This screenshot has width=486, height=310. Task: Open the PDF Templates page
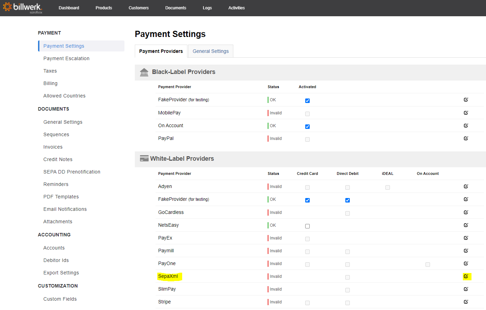click(x=61, y=197)
